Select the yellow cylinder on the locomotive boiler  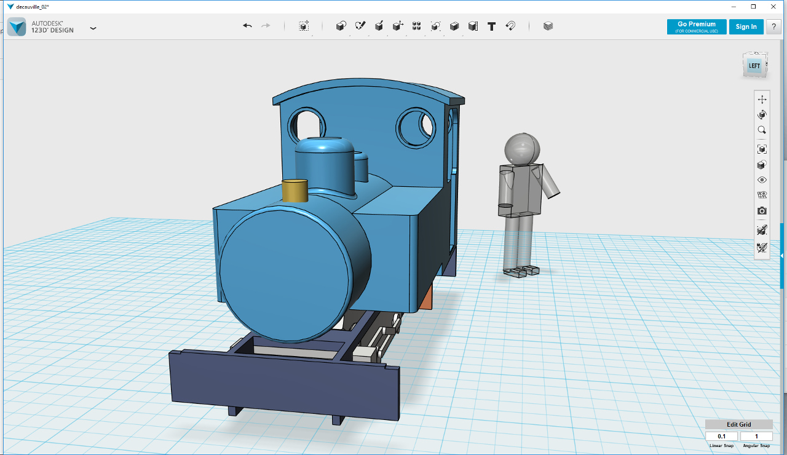pos(295,191)
